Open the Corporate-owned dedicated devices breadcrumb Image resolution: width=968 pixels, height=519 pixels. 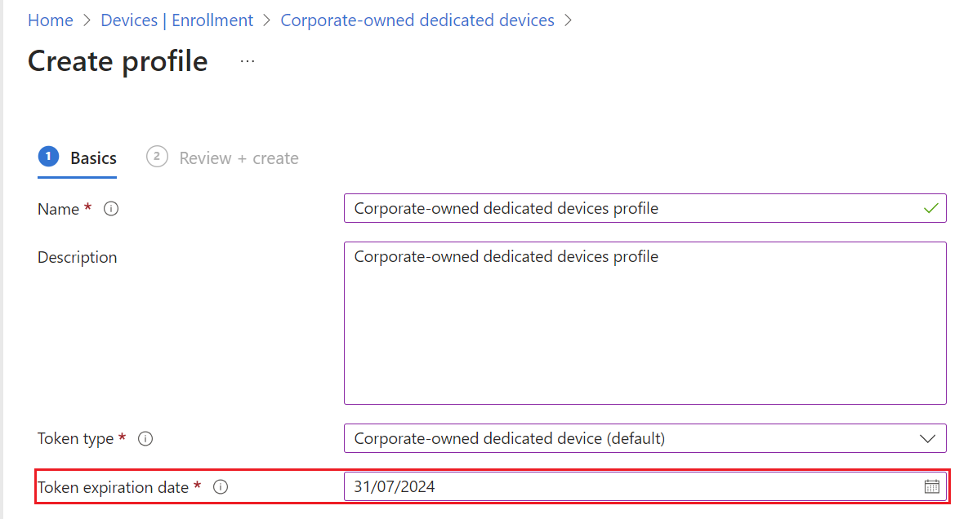(x=417, y=20)
